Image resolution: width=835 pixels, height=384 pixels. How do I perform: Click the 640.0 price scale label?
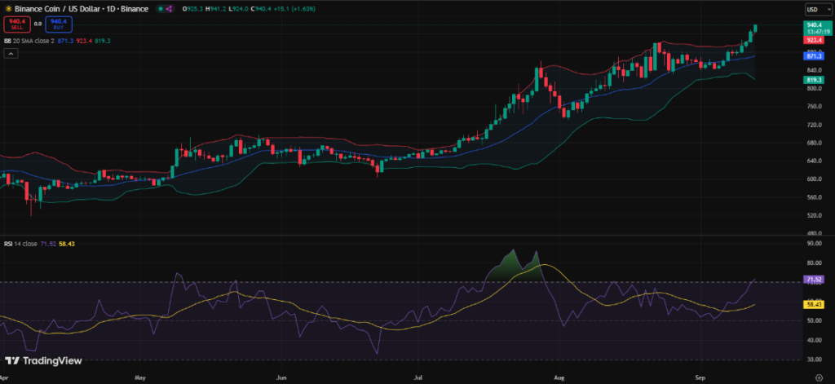pyautogui.click(x=813, y=161)
